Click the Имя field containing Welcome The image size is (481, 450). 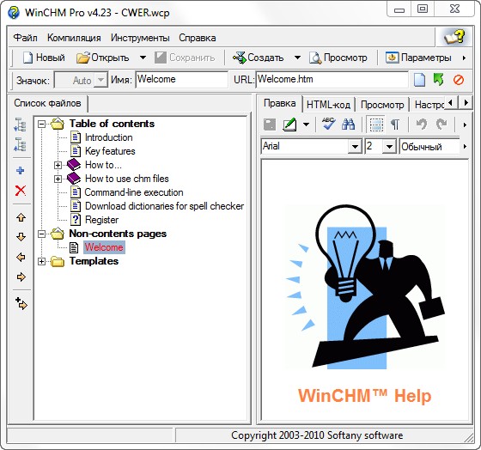coord(181,80)
